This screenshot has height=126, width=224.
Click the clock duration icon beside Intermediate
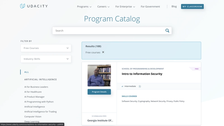click(x=140, y=86)
